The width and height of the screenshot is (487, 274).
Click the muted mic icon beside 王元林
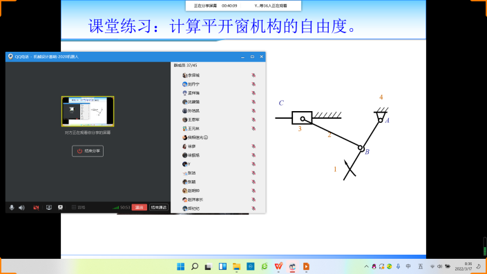coord(254,128)
